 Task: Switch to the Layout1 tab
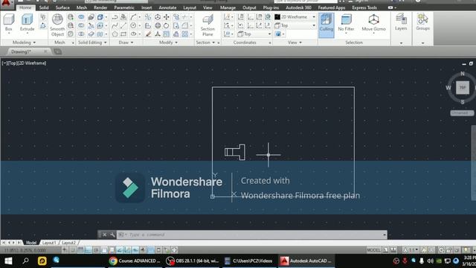(x=49, y=243)
